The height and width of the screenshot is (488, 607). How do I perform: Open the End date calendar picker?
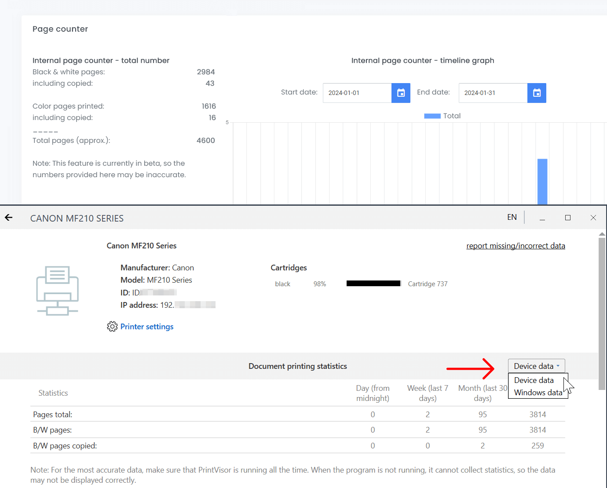point(537,93)
